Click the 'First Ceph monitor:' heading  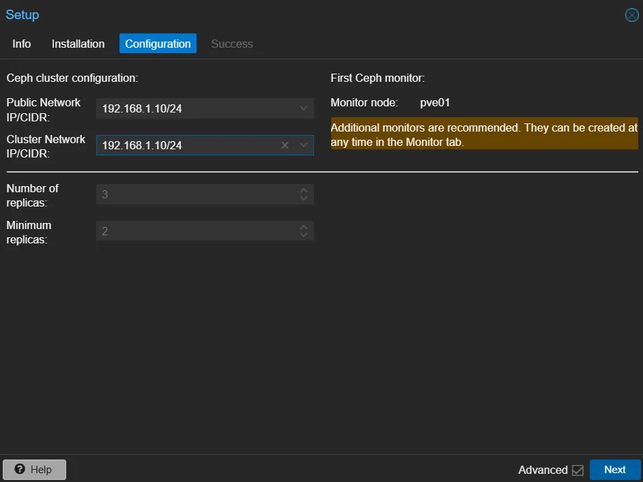[x=377, y=78]
